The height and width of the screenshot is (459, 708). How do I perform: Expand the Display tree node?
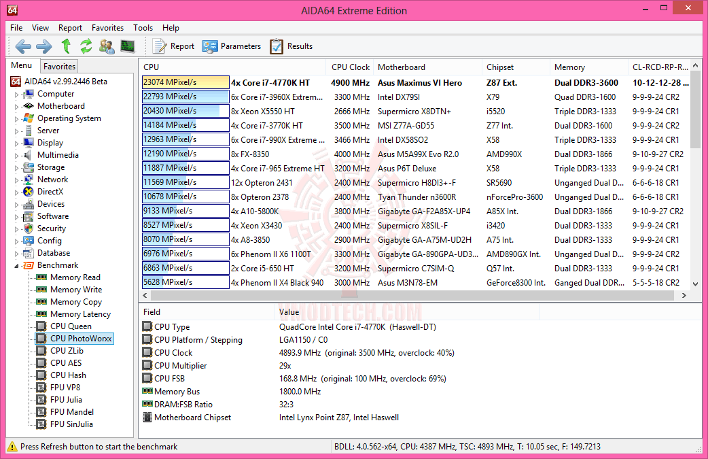click(17, 143)
